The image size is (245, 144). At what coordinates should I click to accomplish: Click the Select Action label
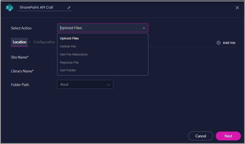(21, 28)
